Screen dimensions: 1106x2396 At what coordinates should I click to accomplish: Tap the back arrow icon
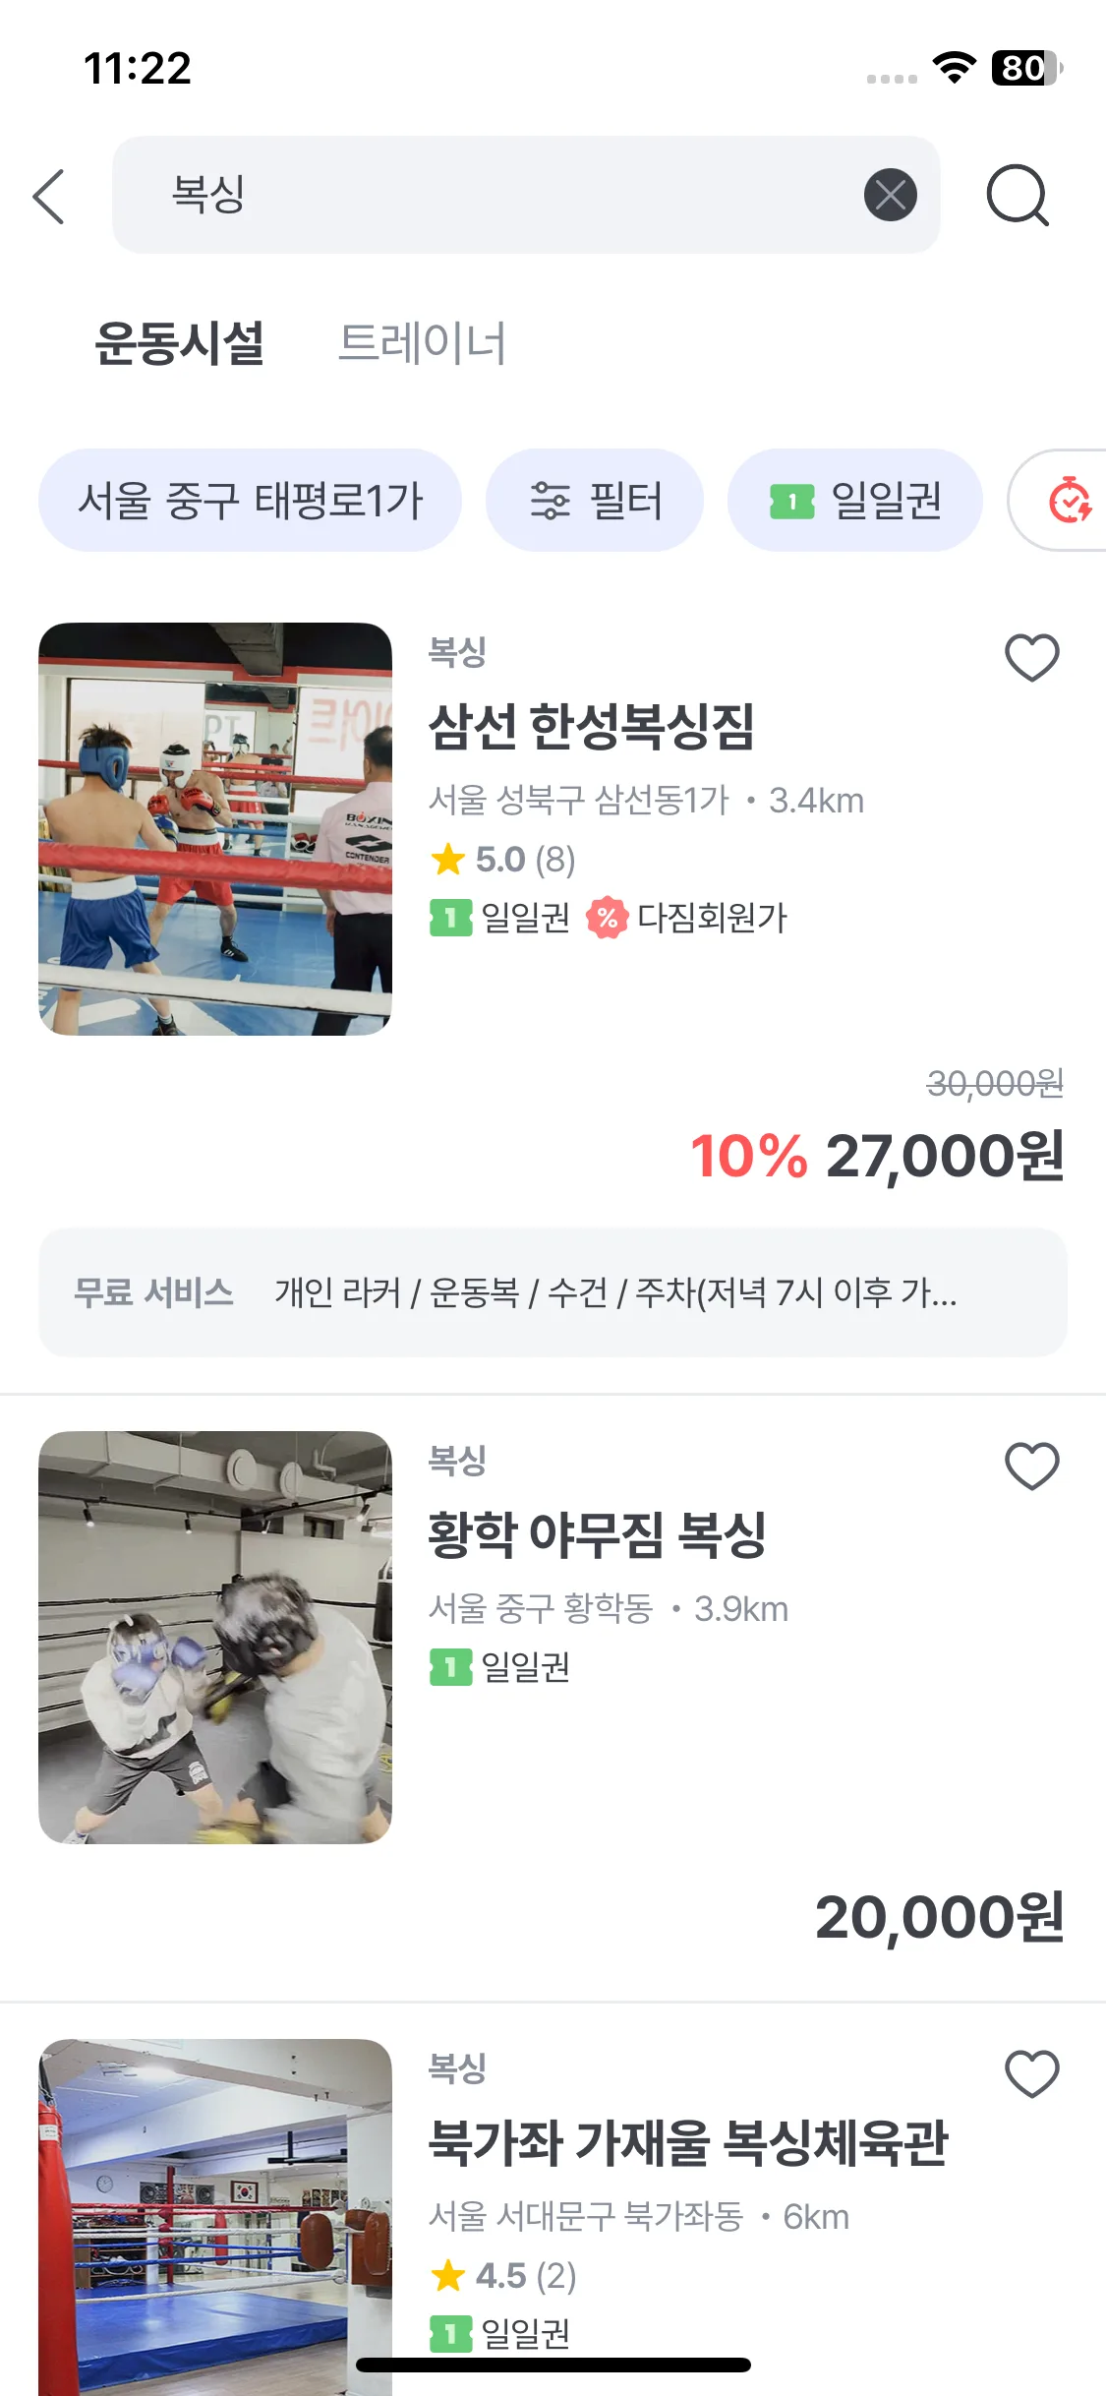pos(49,197)
